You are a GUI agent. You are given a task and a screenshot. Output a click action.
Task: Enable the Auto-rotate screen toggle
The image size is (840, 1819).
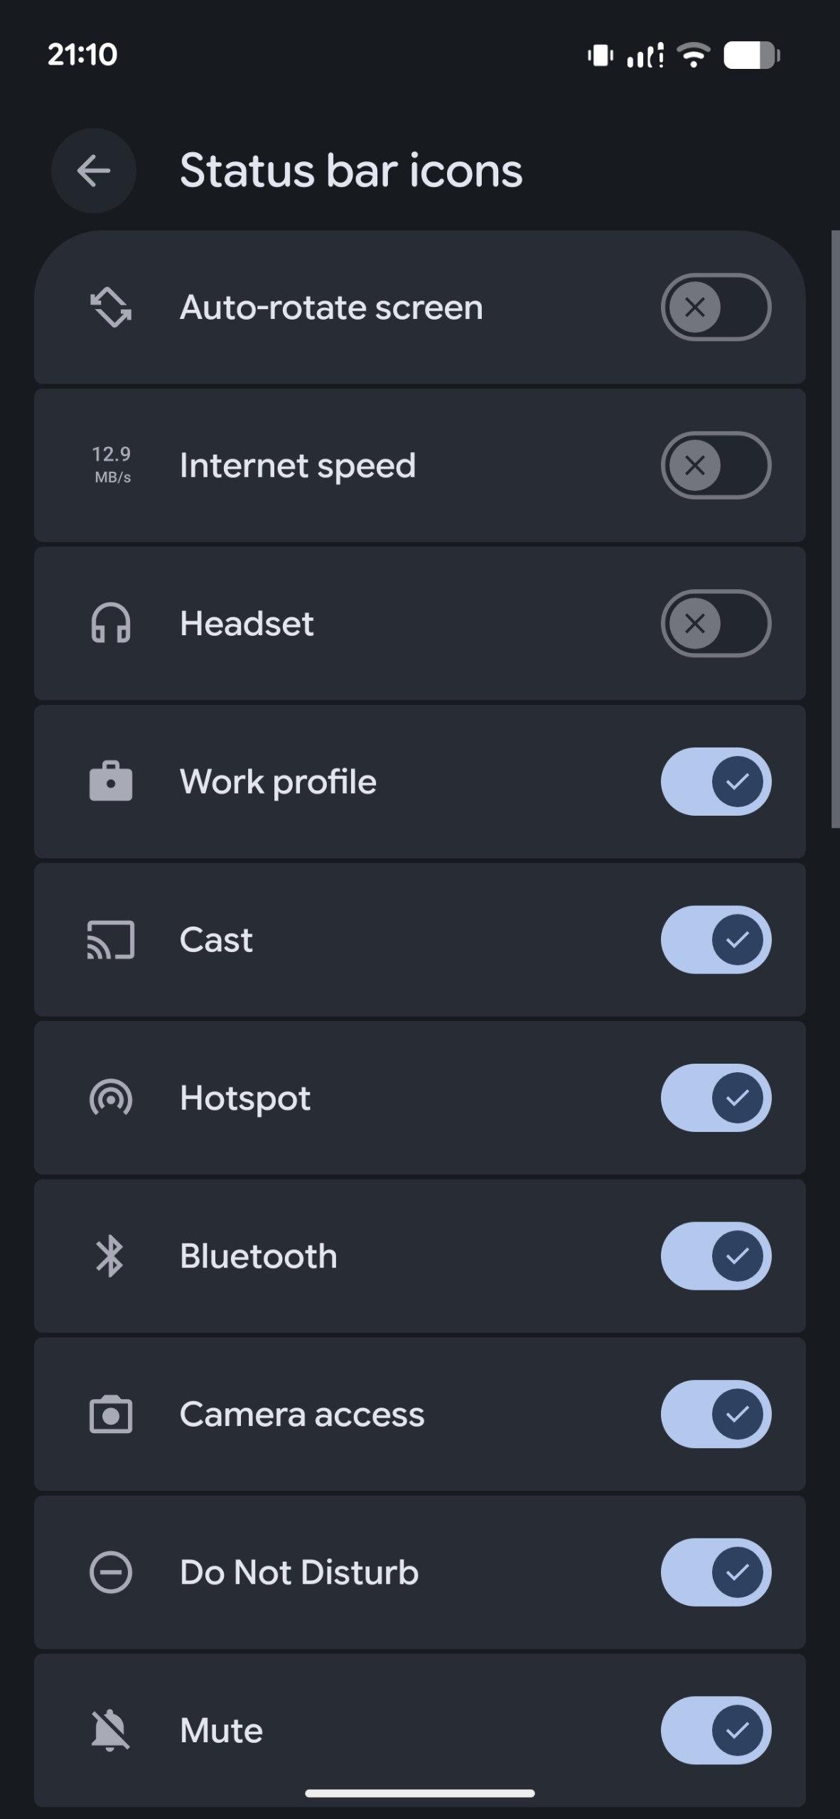[716, 308]
